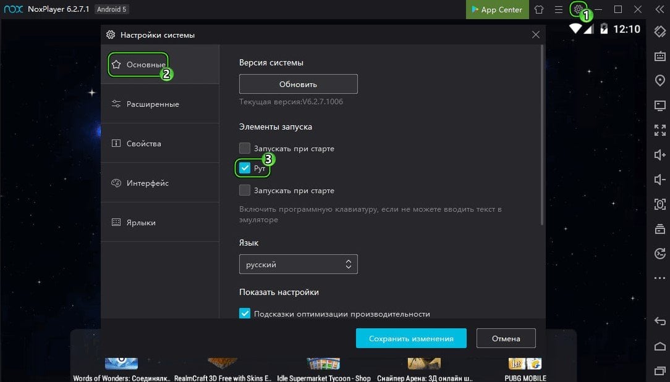The width and height of the screenshot is (670, 382).
Task: Open the Свойства tab
Action: tap(160, 143)
